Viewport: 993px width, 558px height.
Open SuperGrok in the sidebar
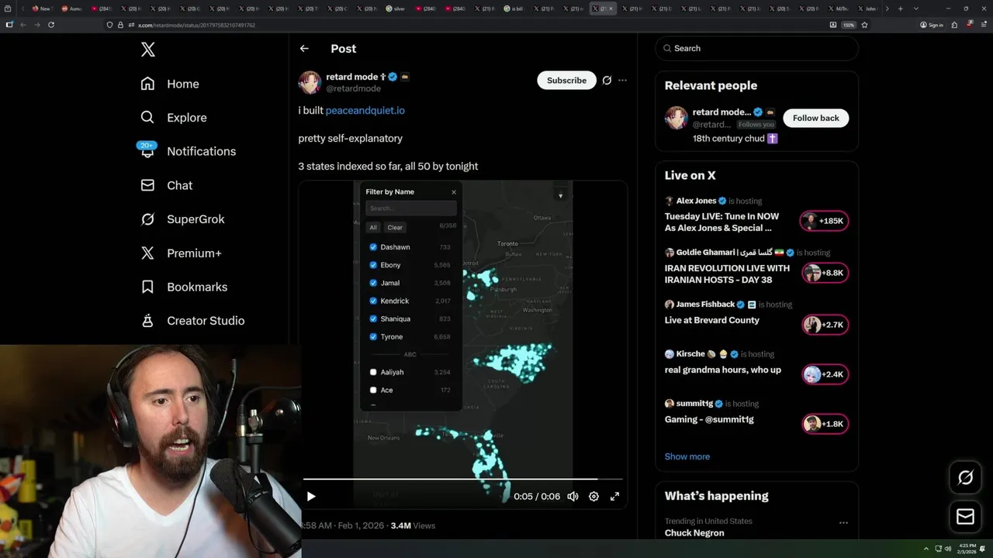coord(182,219)
